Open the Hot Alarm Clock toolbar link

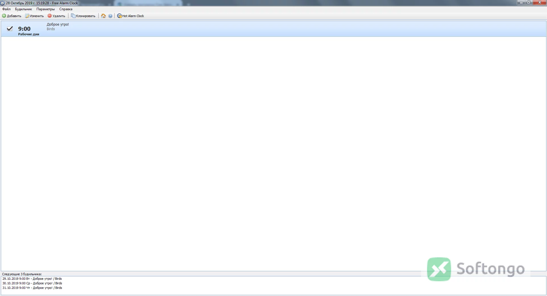click(130, 16)
